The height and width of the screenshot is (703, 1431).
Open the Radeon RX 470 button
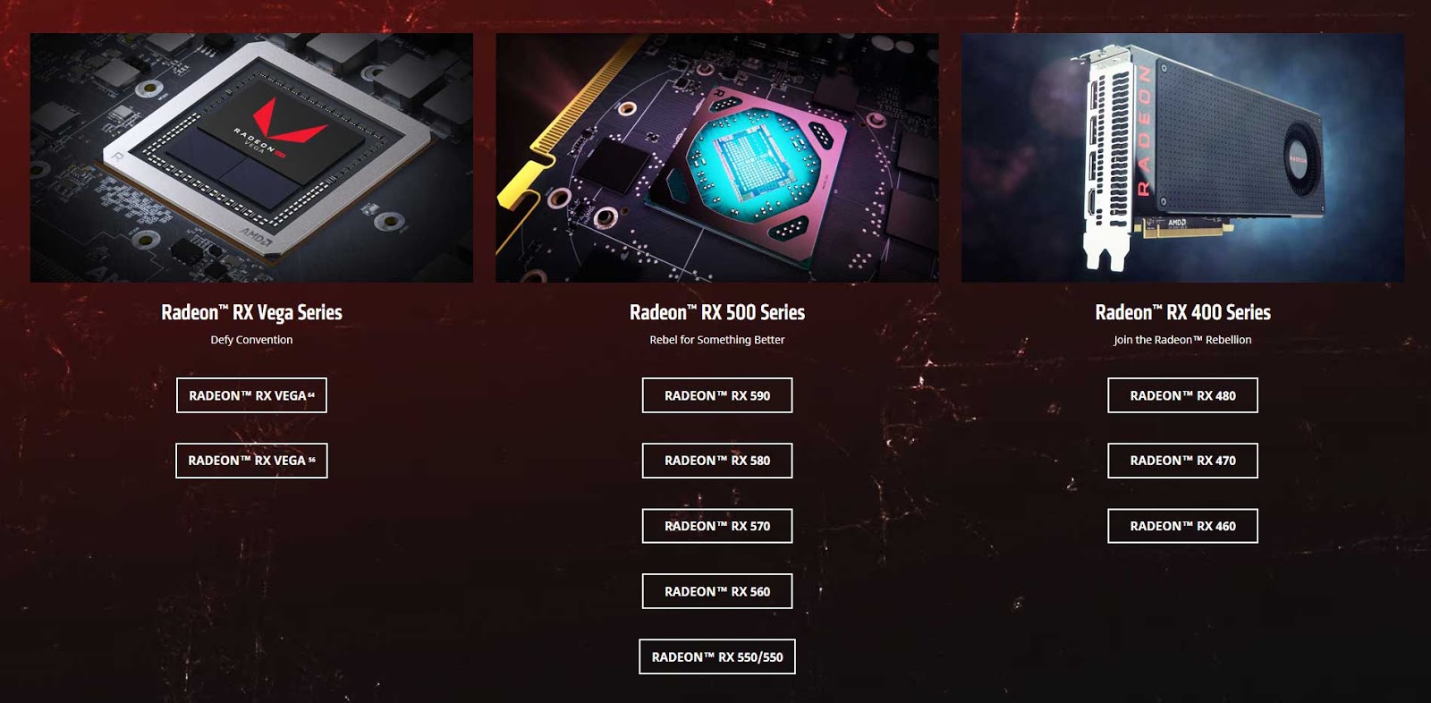coord(1182,461)
